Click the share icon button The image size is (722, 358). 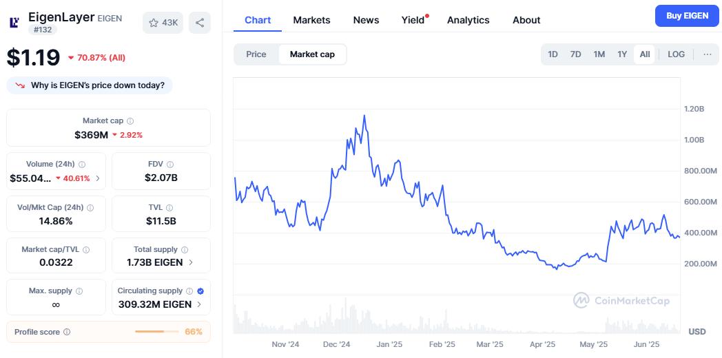click(x=200, y=23)
